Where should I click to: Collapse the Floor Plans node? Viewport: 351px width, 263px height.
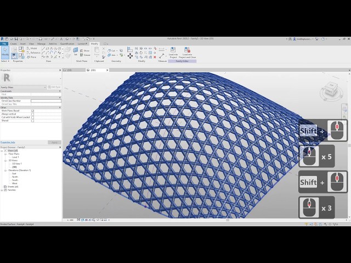pyautogui.click(x=5, y=154)
